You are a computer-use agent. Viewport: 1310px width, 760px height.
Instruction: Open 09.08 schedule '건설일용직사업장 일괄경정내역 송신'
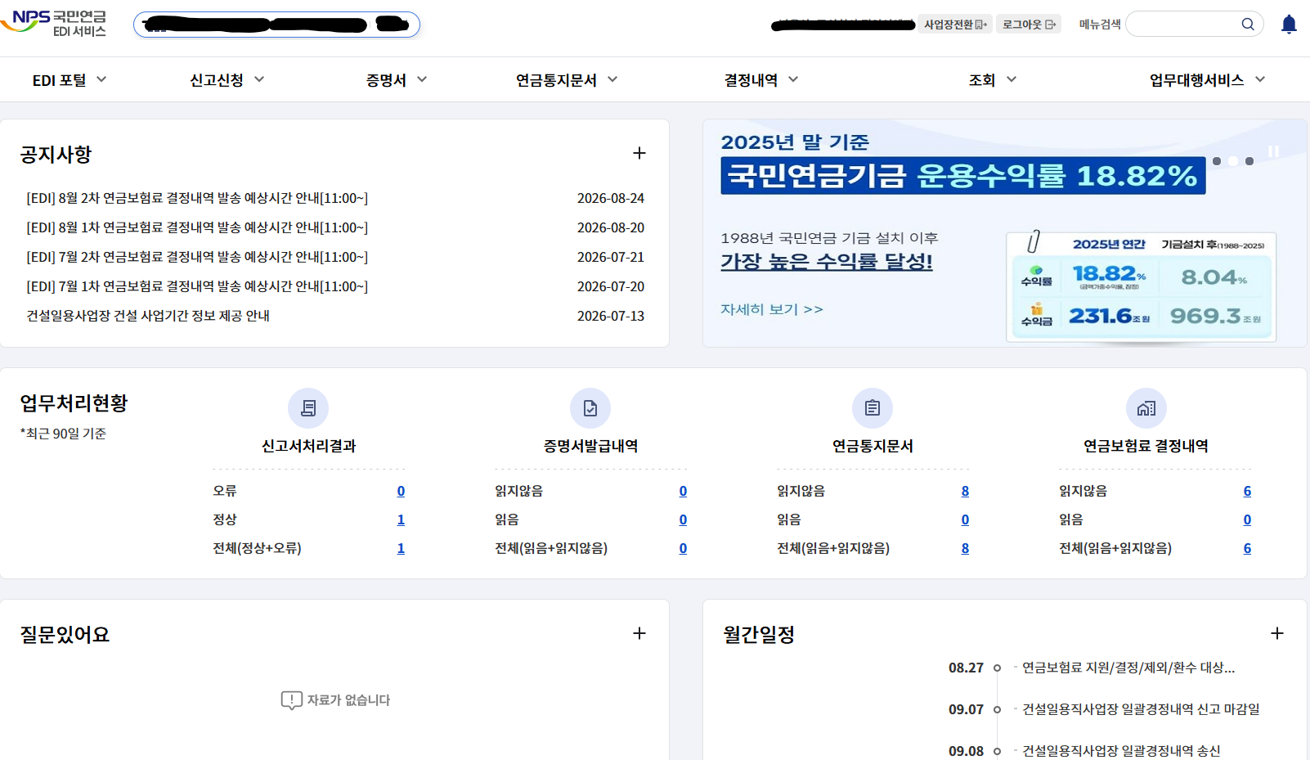1121,751
